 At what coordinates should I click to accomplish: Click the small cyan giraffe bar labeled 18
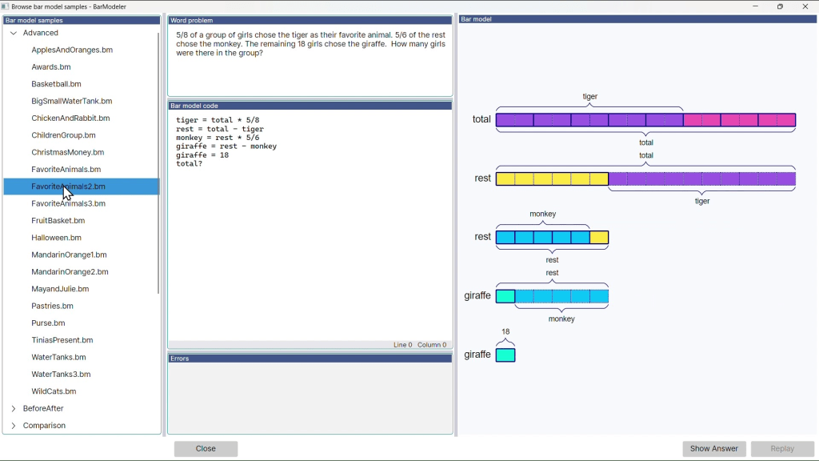click(505, 355)
